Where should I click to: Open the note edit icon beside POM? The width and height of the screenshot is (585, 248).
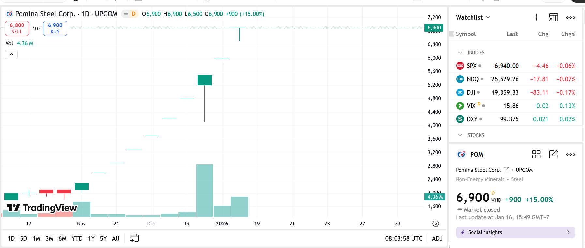pyautogui.click(x=553, y=154)
